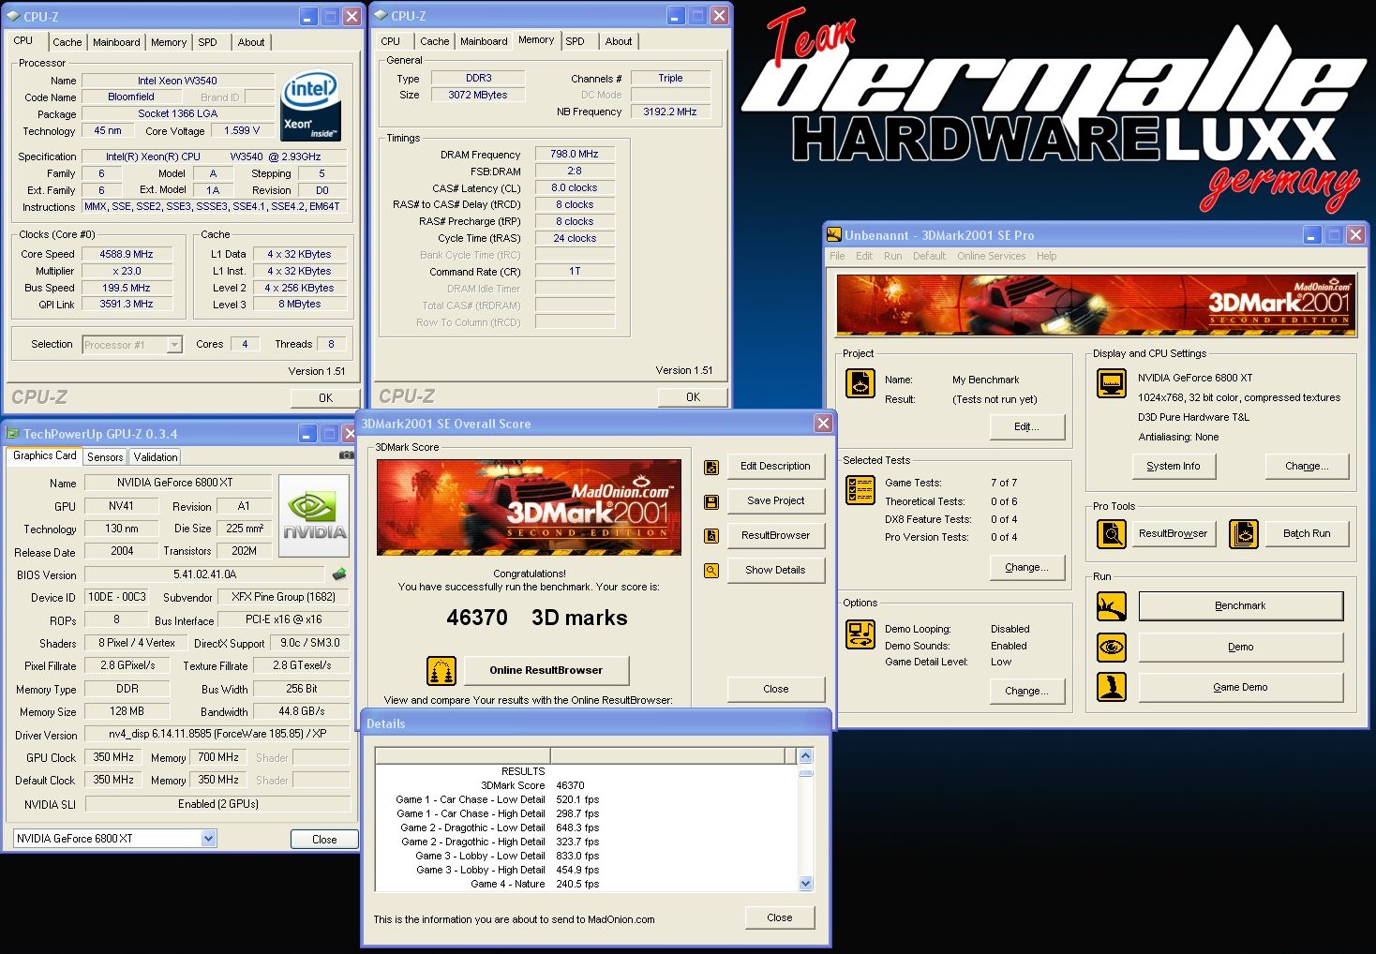Click the Selected Tests checklist icon

click(860, 490)
